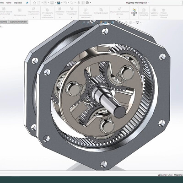Click Отобразить скрытые компоненты tool
The width and height of the screenshot is (183, 183).
coord(48,13)
